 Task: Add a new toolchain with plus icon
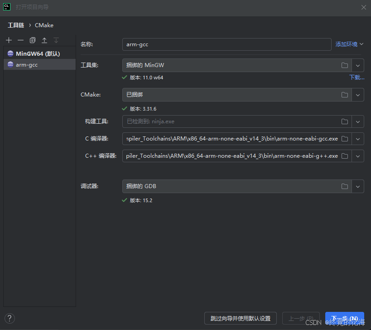coord(9,40)
